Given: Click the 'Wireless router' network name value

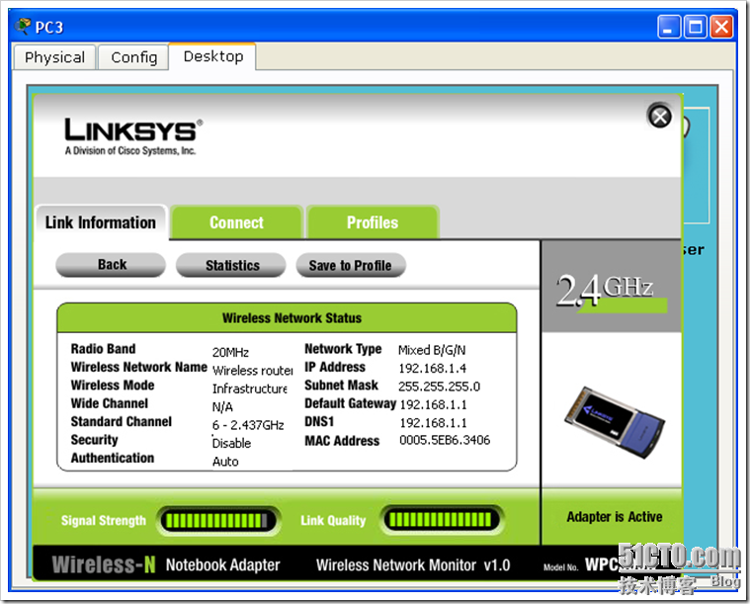Looking at the screenshot, I should coord(253,371).
